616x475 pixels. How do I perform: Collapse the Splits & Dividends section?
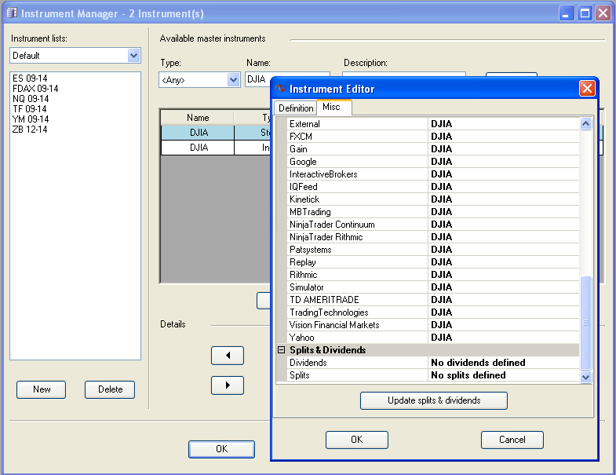click(x=281, y=349)
